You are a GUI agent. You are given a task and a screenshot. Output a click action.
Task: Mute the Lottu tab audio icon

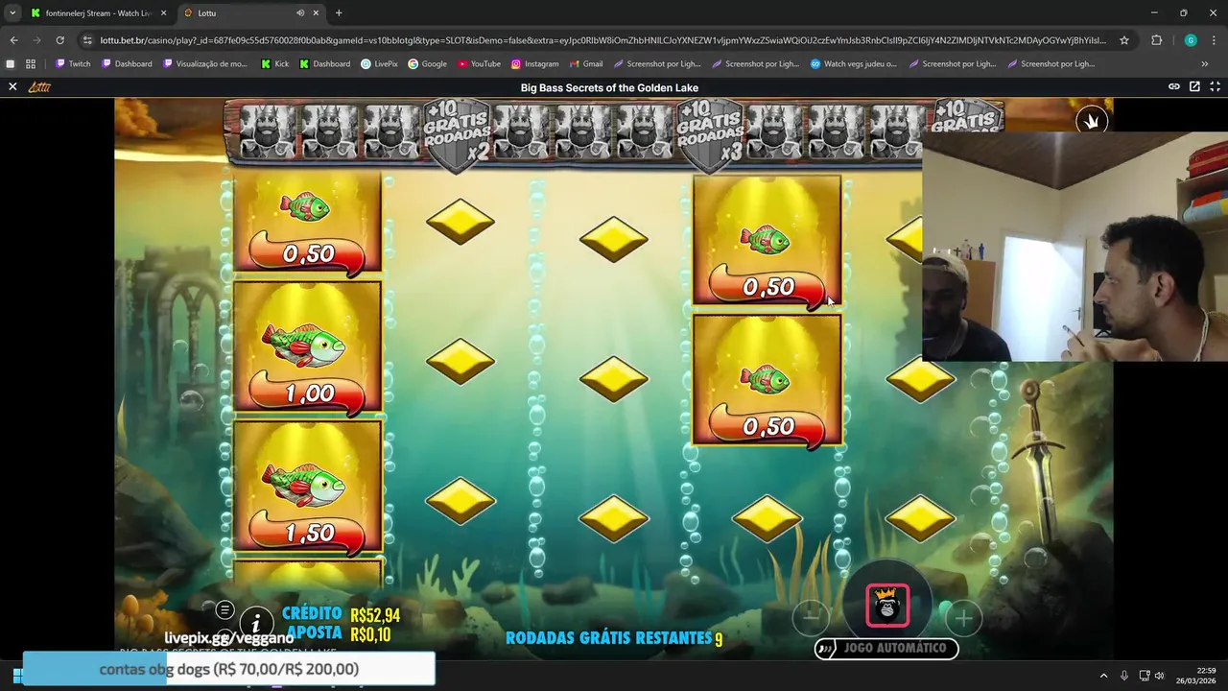pos(300,13)
